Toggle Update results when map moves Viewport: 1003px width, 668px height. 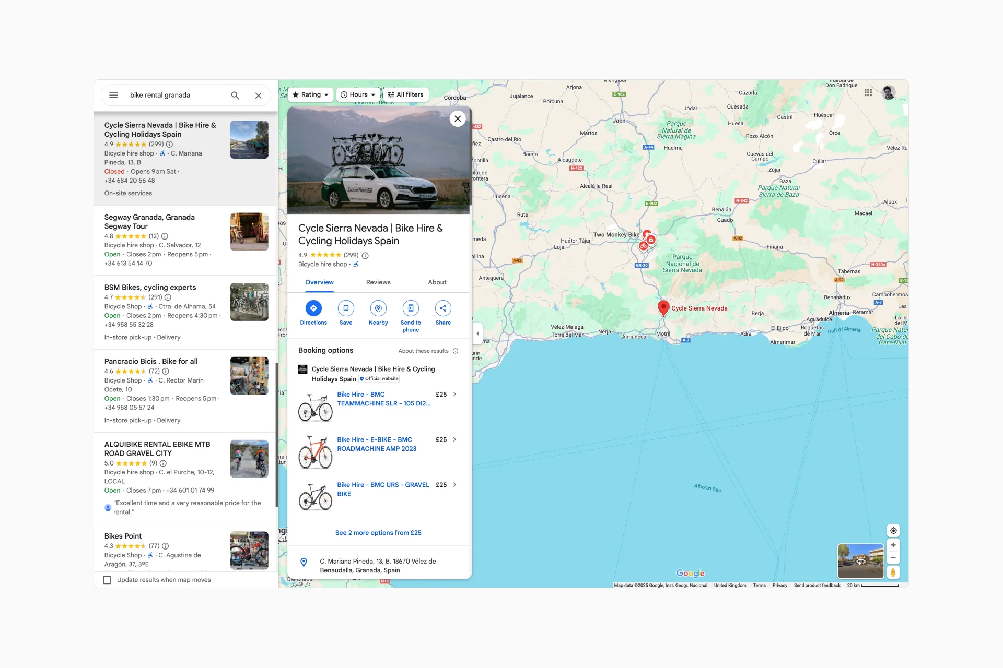(107, 580)
